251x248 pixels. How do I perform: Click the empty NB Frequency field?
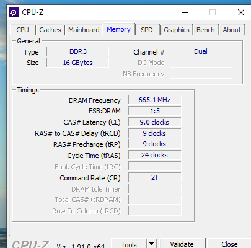coord(201,74)
